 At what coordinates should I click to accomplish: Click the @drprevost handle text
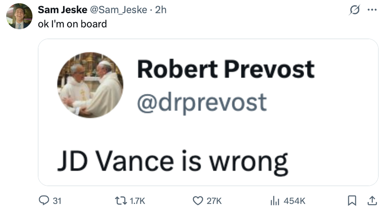(201, 102)
